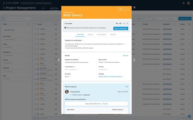Switch to the Attachments tab
Viewport: 193px width, 120px height.
point(102,35)
